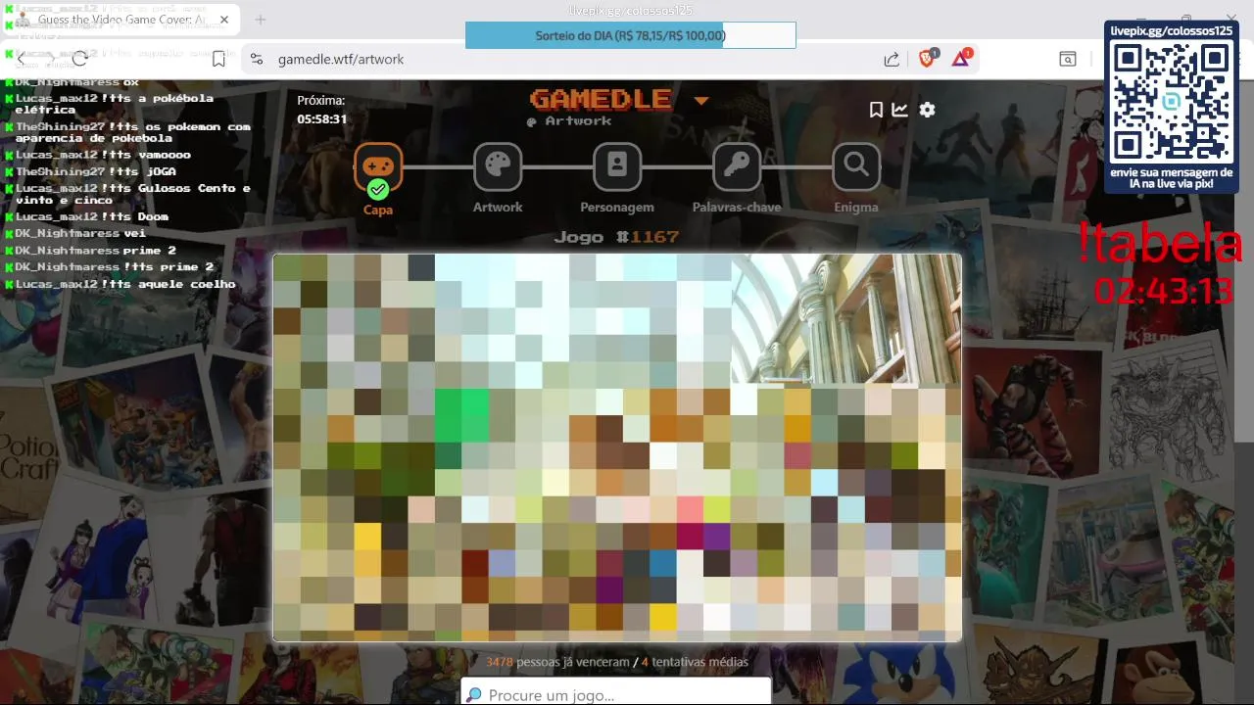
Task: Select the Palavras-chave label
Action: pos(737,207)
